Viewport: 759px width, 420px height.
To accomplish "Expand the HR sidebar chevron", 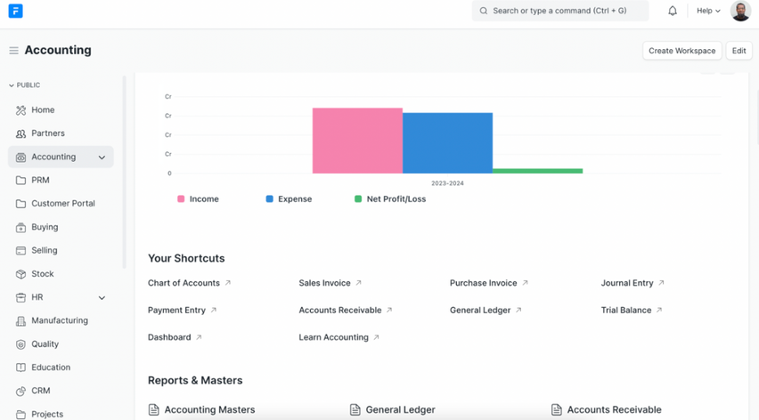I will 102,298.
